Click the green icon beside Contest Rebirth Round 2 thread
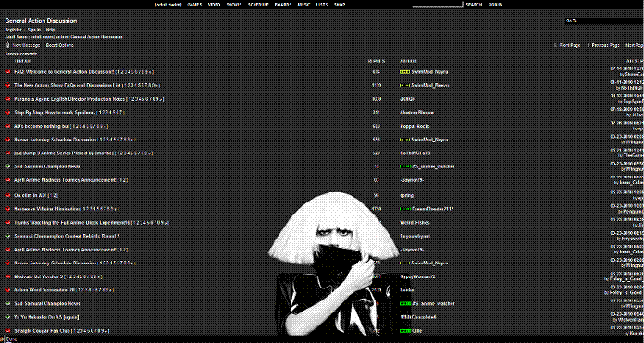The image size is (644, 343). (7, 236)
